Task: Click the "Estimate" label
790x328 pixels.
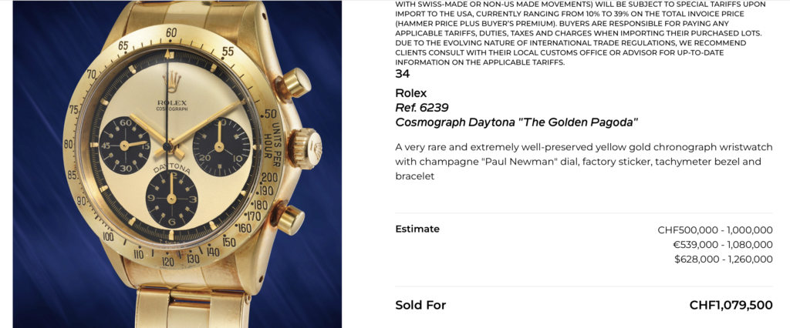Action: [x=417, y=229]
